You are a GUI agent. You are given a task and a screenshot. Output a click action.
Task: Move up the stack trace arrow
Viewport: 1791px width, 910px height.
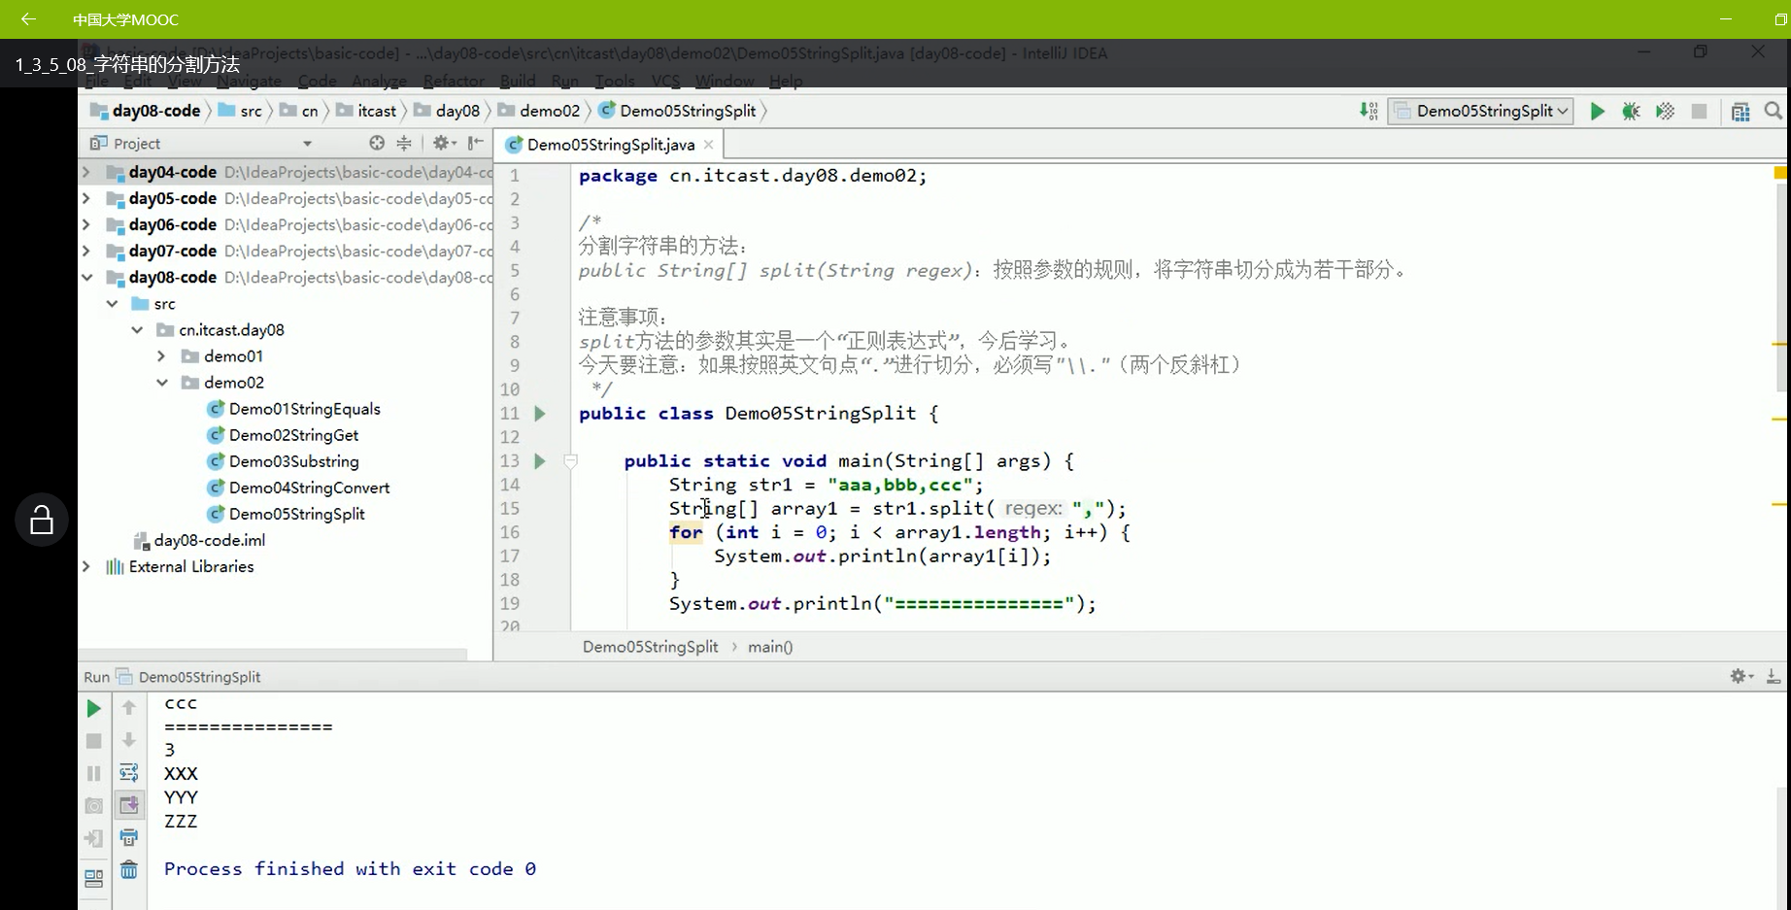(128, 708)
